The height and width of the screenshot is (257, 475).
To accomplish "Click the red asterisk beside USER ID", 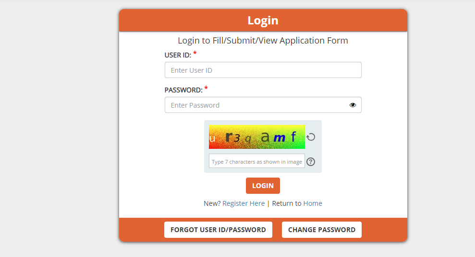I will pyautogui.click(x=195, y=53).
